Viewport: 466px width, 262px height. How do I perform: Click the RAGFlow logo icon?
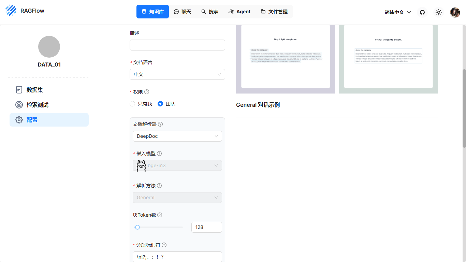[11, 11]
